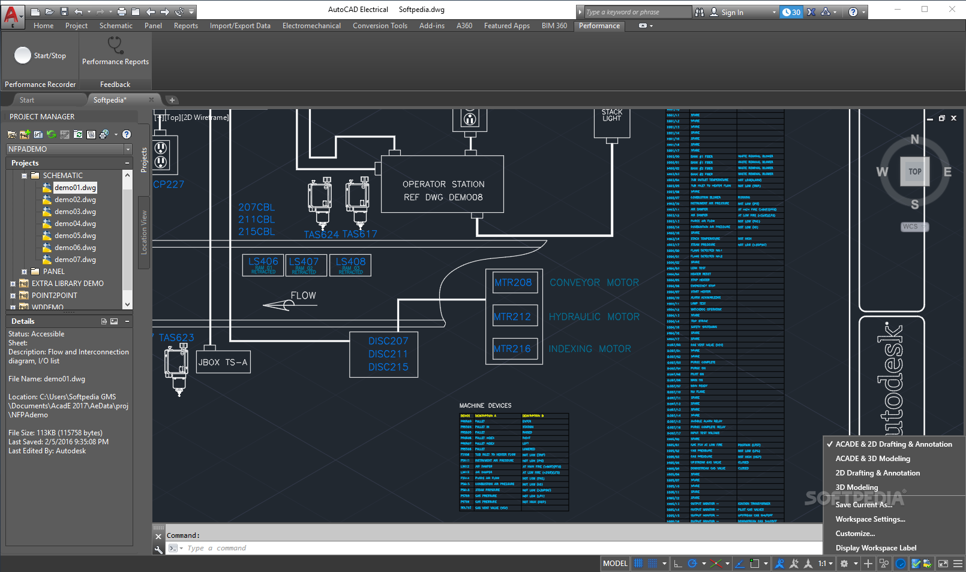966x572 pixels.
Task: Click New Project icon in Project Manager
Action: tap(25, 134)
